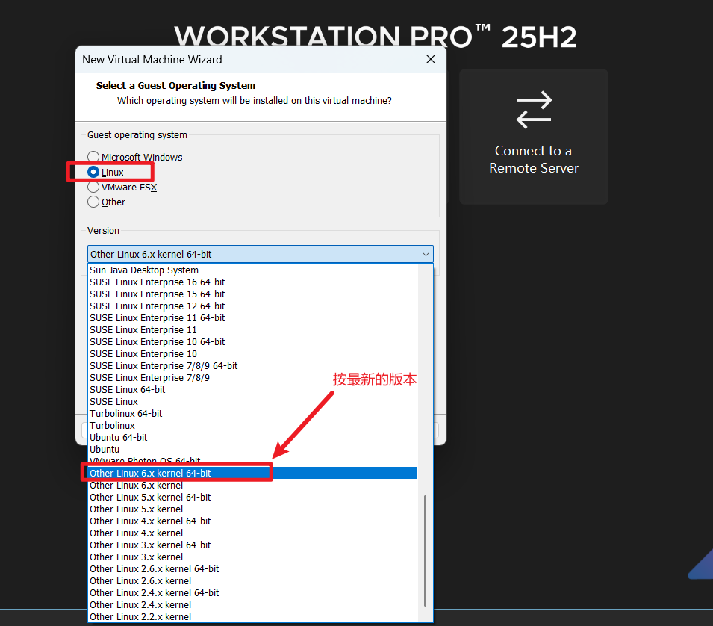Choose plain SUSE Linux entry
The width and height of the screenshot is (713, 626).
(253, 402)
